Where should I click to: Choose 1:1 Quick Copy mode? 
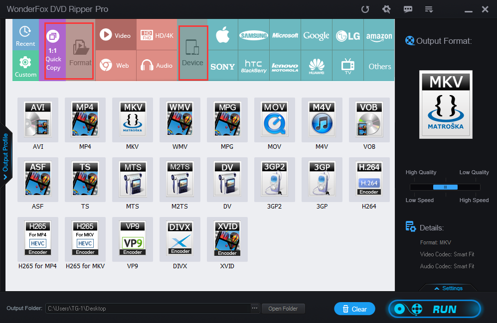click(53, 50)
